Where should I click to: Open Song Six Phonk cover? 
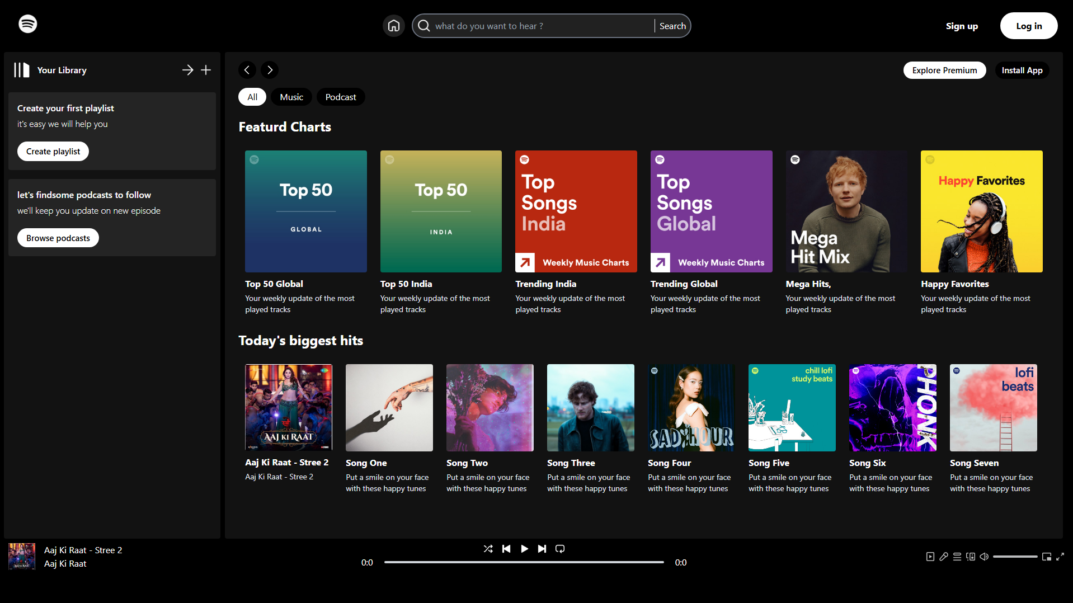(x=893, y=408)
